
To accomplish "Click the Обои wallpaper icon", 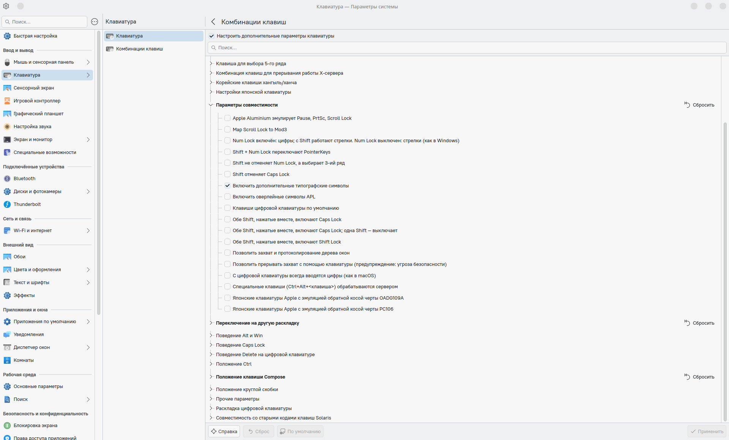I will [x=7, y=257].
